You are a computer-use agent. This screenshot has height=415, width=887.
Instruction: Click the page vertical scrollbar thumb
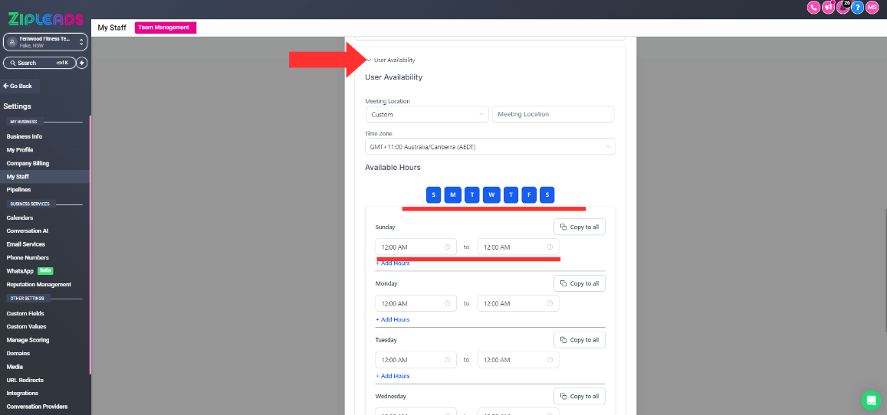(885, 270)
